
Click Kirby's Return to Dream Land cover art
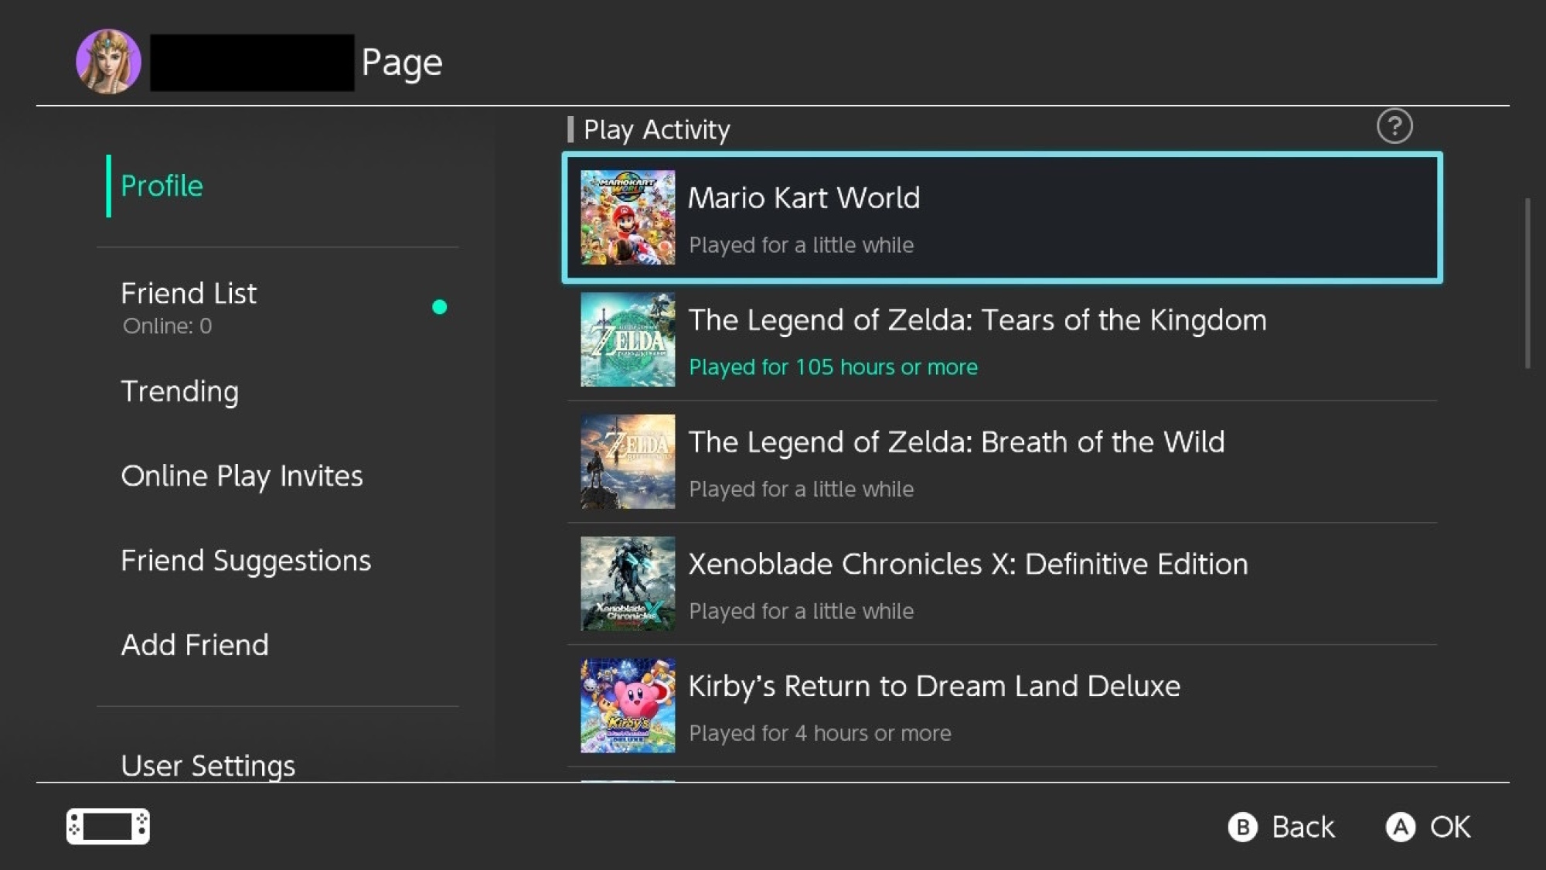click(628, 706)
